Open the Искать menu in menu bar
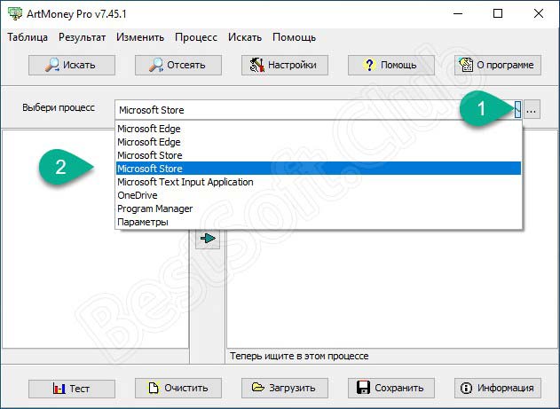The image size is (560, 409). (x=245, y=37)
